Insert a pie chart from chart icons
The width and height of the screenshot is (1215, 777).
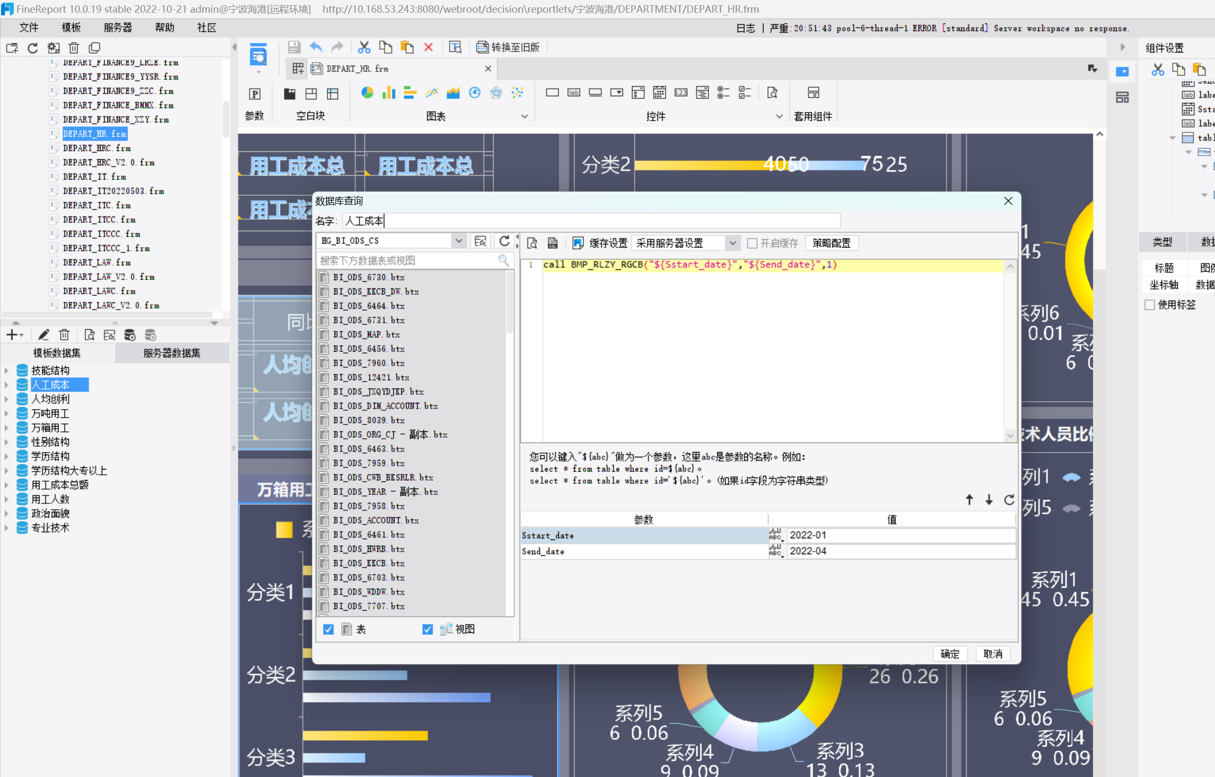click(x=367, y=93)
